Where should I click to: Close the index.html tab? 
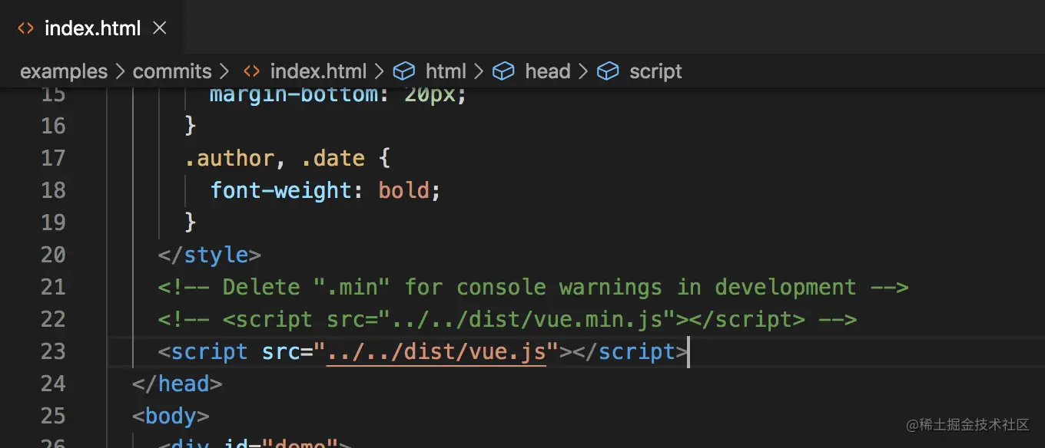(160, 29)
